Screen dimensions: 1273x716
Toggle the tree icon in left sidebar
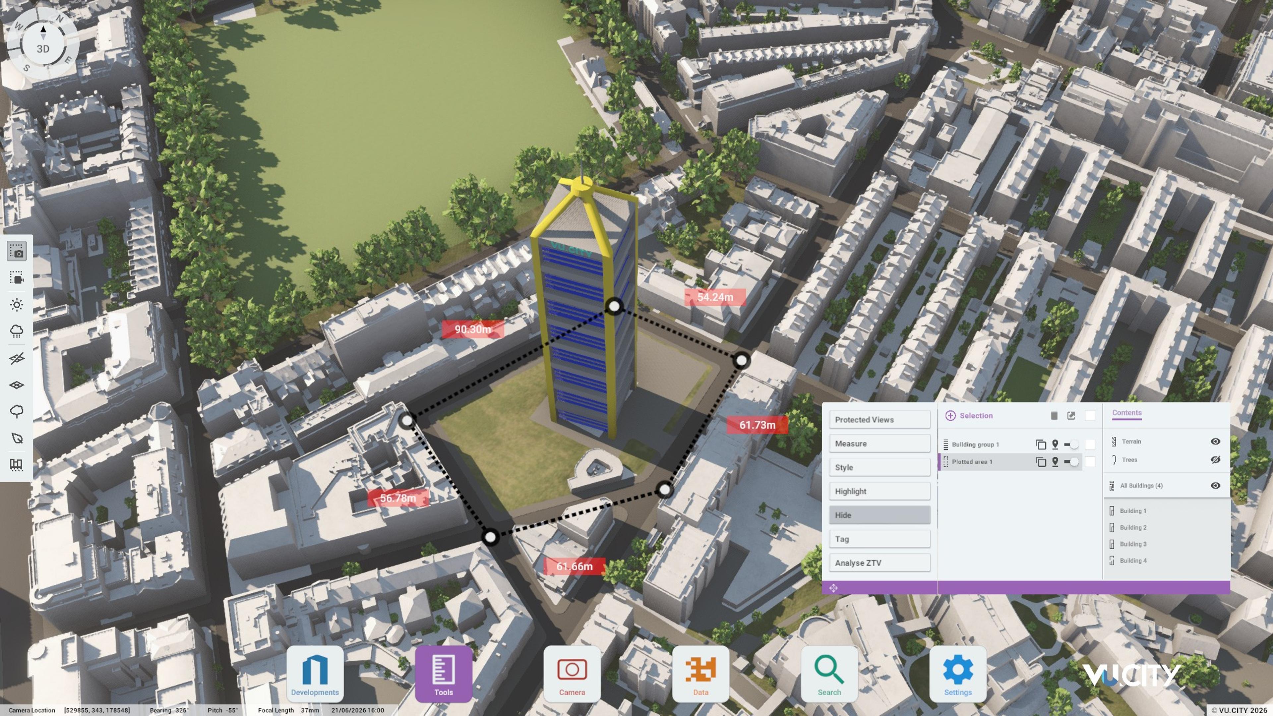17,412
